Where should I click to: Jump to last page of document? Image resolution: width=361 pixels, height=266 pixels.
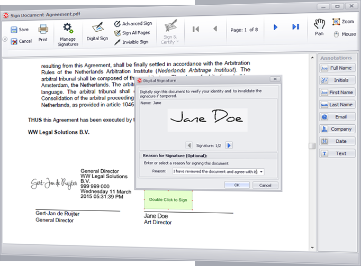pyautogui.click(x=295, y=27)
